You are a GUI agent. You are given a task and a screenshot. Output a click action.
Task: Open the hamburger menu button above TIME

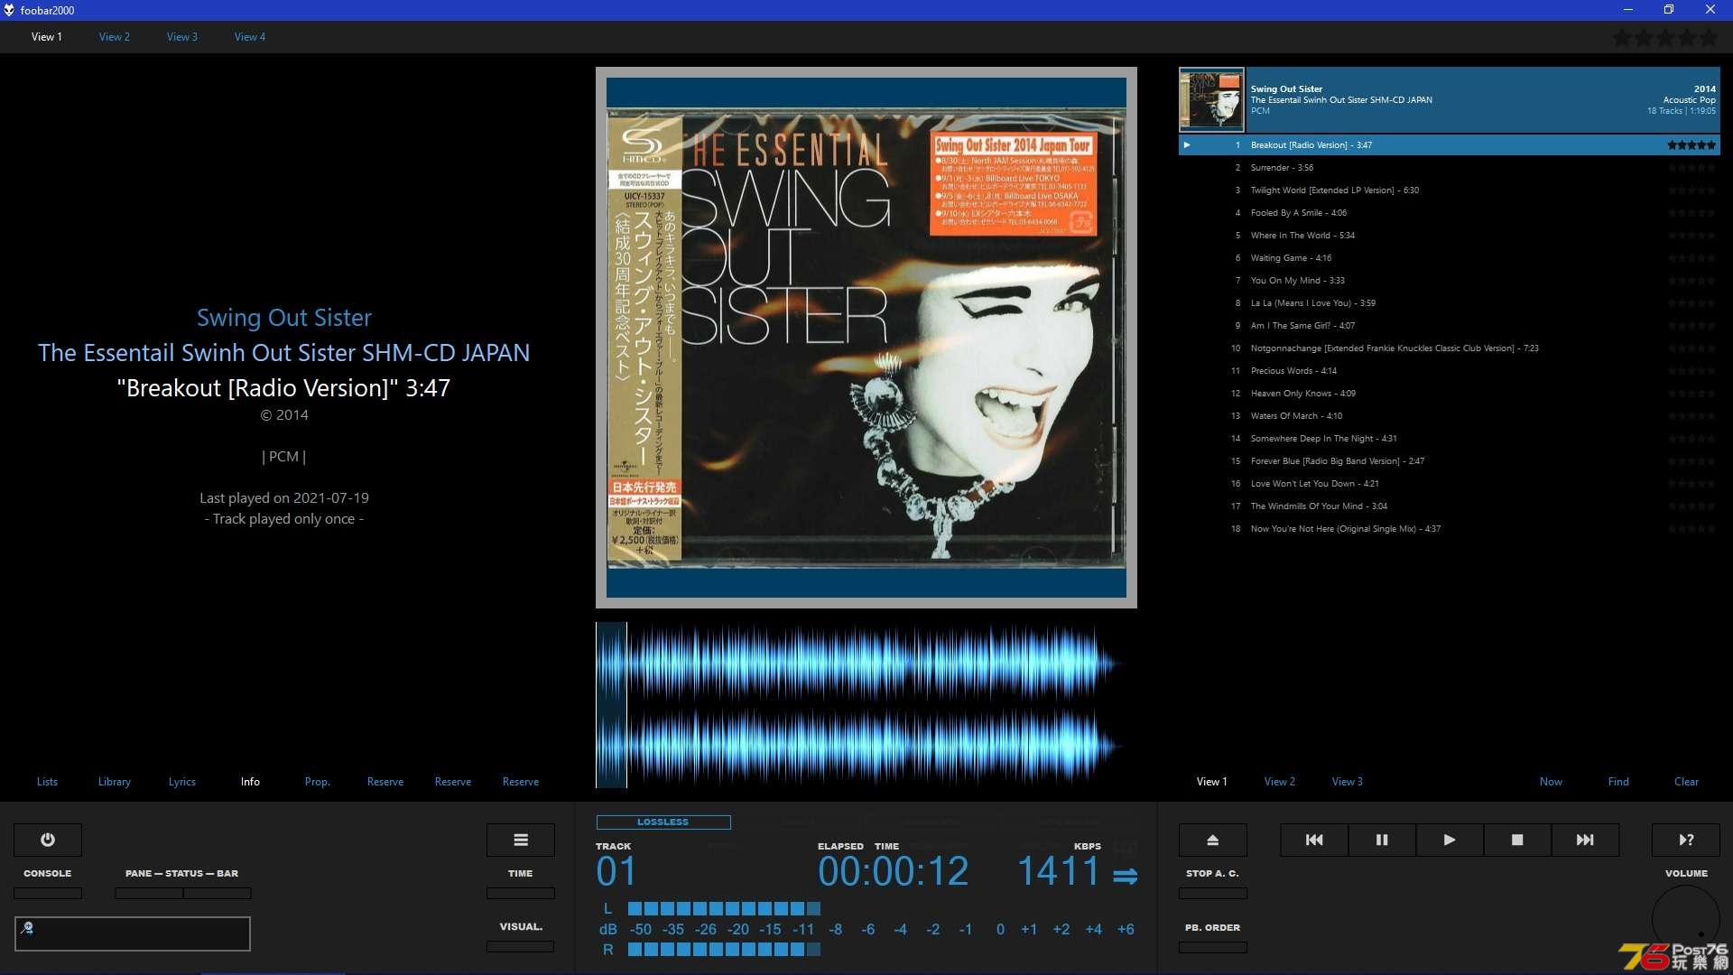click(521, 840)
